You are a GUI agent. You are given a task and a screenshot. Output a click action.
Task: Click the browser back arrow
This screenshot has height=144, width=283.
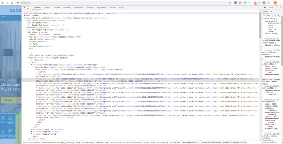click(3, 3)
